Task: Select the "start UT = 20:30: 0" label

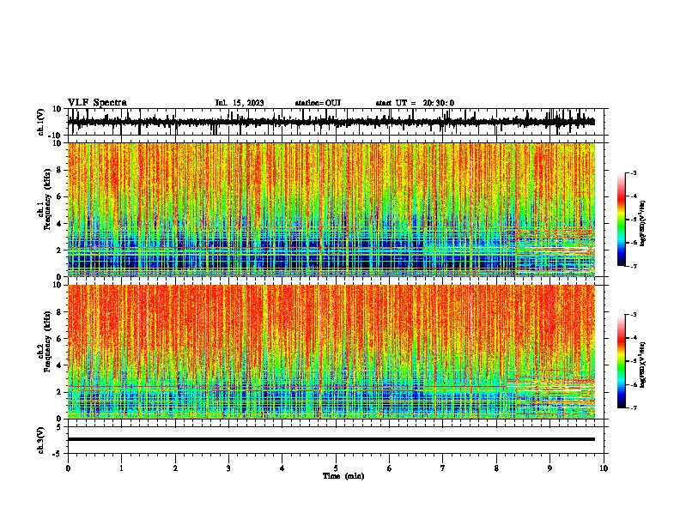Action: (x=415, y=103)
